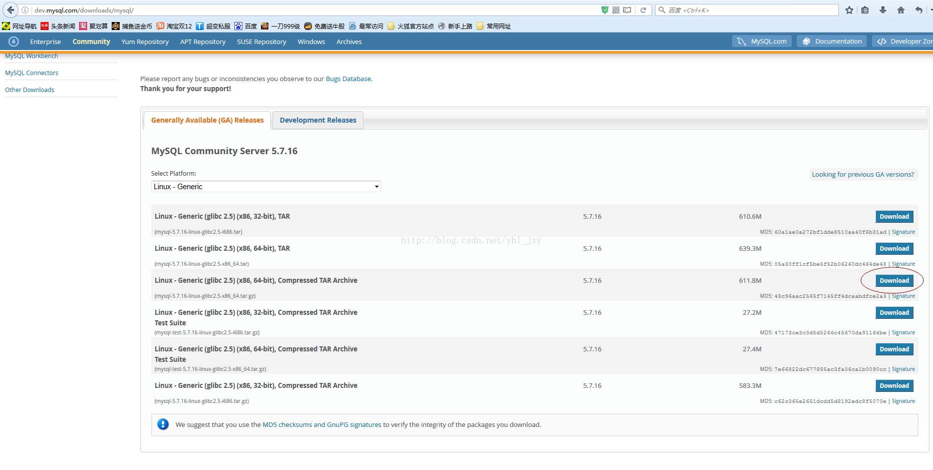The width and height of the screenshot is (933, 470).
Task: Open Signature link for i686.tar.gz 583.3M
Action: (x=903, y=401)
